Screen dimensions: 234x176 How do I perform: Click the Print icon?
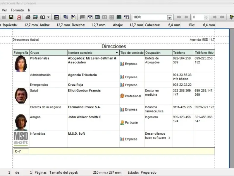pyautogui.click(x=28, y=17)
